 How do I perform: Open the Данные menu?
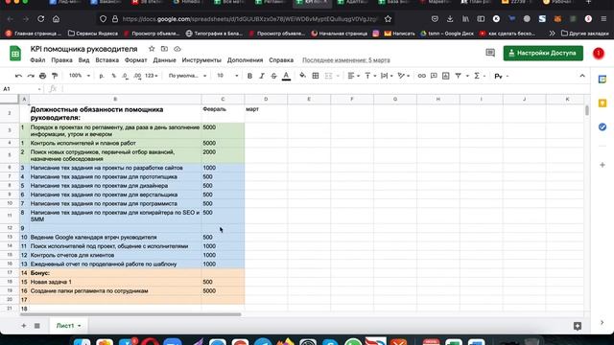(x=164, y=60)
